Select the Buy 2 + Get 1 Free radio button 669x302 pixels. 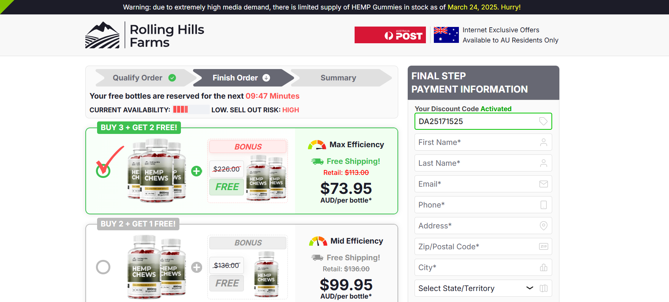coord(103,267)
